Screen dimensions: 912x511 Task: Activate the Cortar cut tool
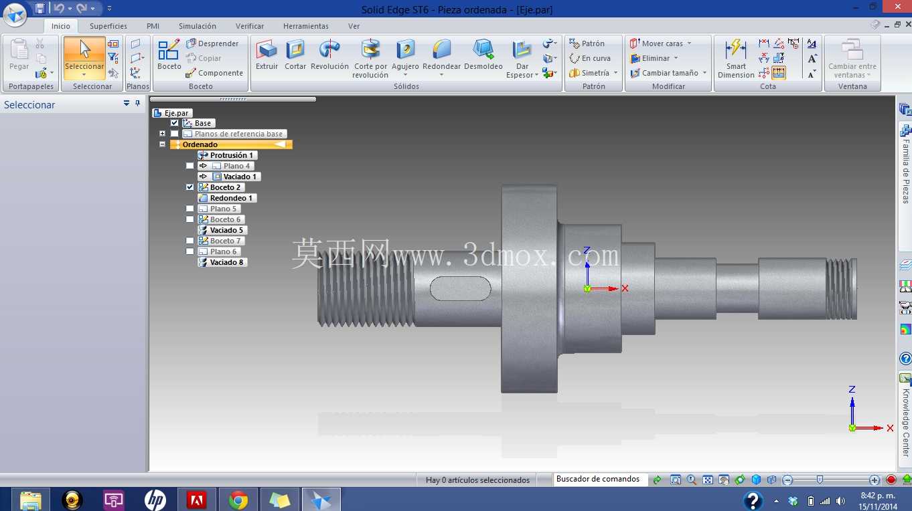point(295,54)
